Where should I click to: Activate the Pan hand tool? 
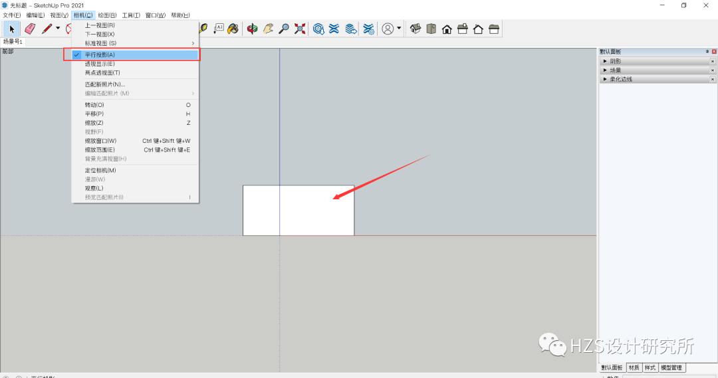pyautogui.click(x=268, y=29)
